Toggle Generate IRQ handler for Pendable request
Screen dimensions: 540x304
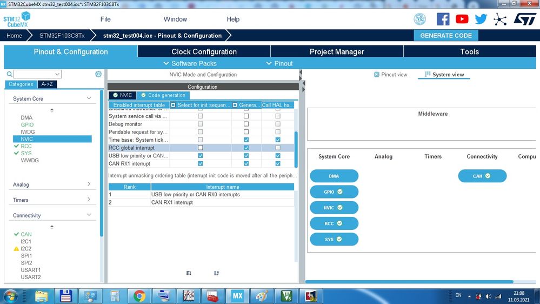(246, 131)
